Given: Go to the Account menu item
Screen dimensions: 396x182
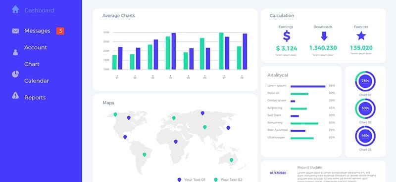Looking at the screenshot, I should point(36,47).
